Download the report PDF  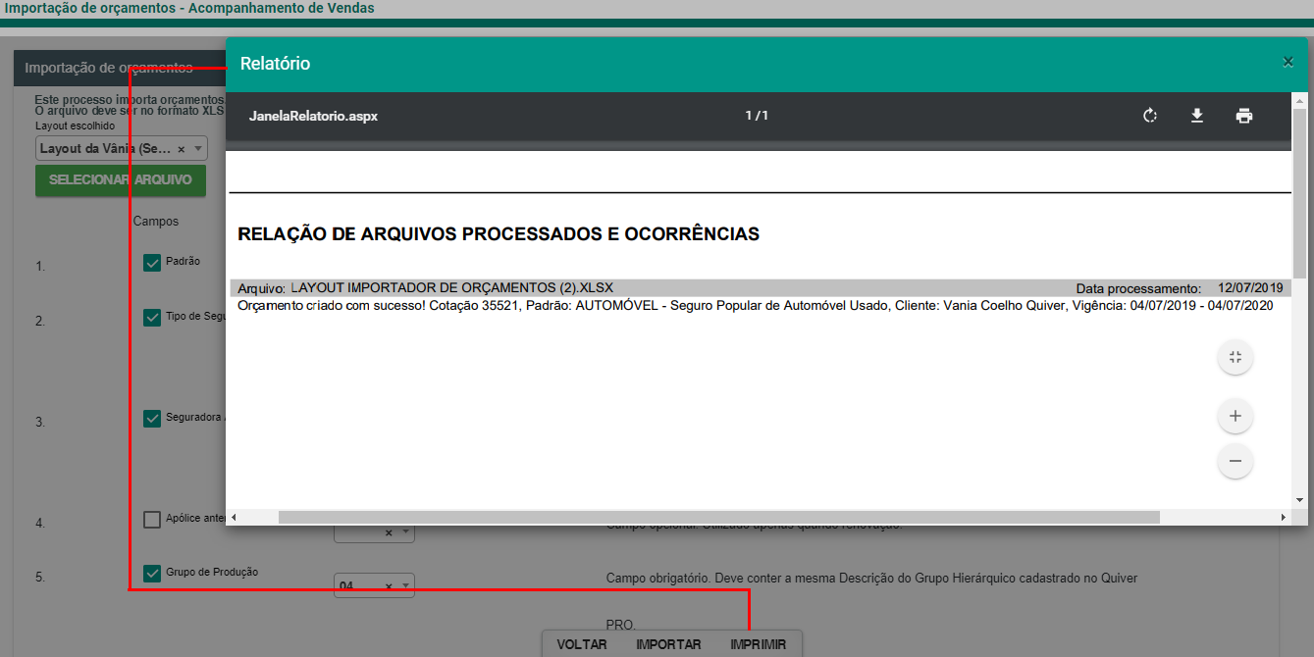[x=1197, y=116]
